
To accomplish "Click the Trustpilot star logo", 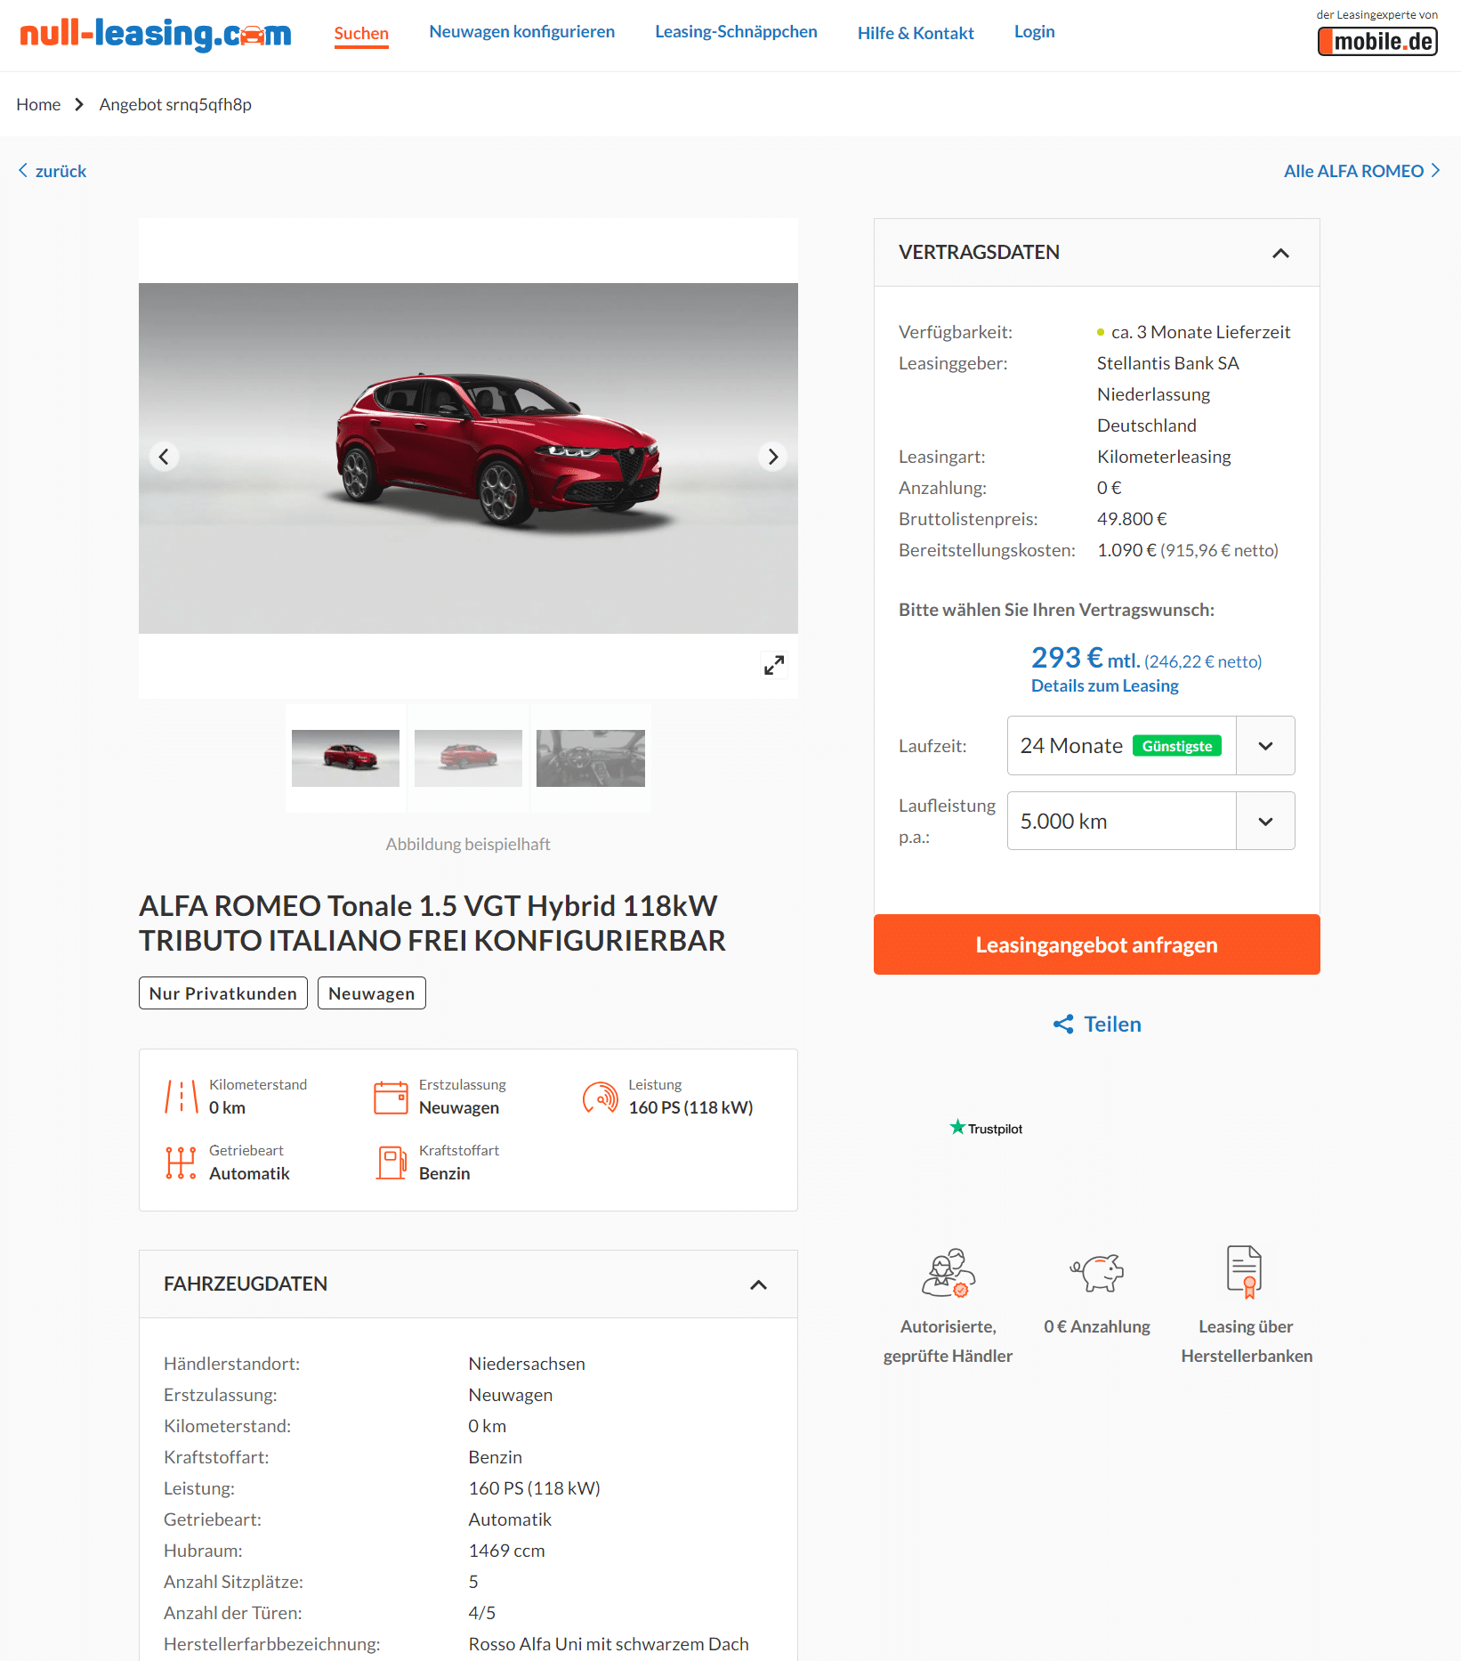I will point(986,1128).
